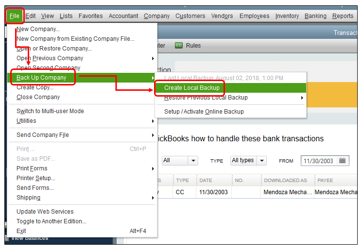Open the Inventory menu
This screenshot has width=363, height=251.
coord(287,16)
